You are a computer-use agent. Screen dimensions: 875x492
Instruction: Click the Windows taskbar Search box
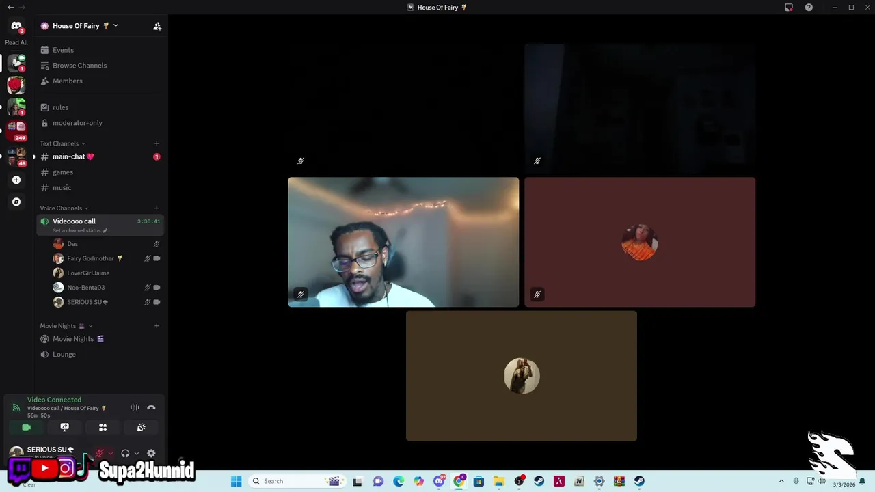(x=297, y=481)
